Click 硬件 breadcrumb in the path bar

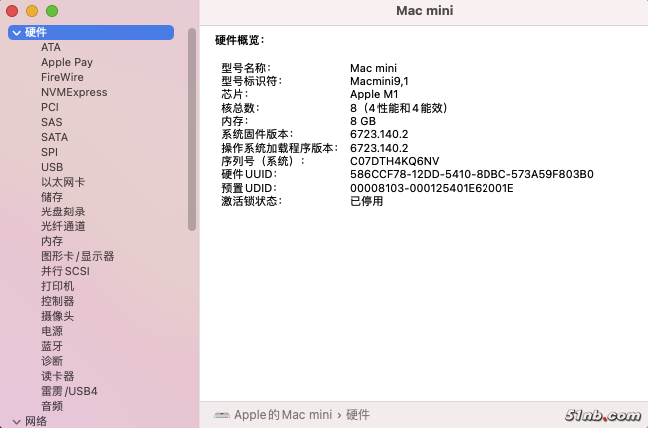click(x=358, y=414)
